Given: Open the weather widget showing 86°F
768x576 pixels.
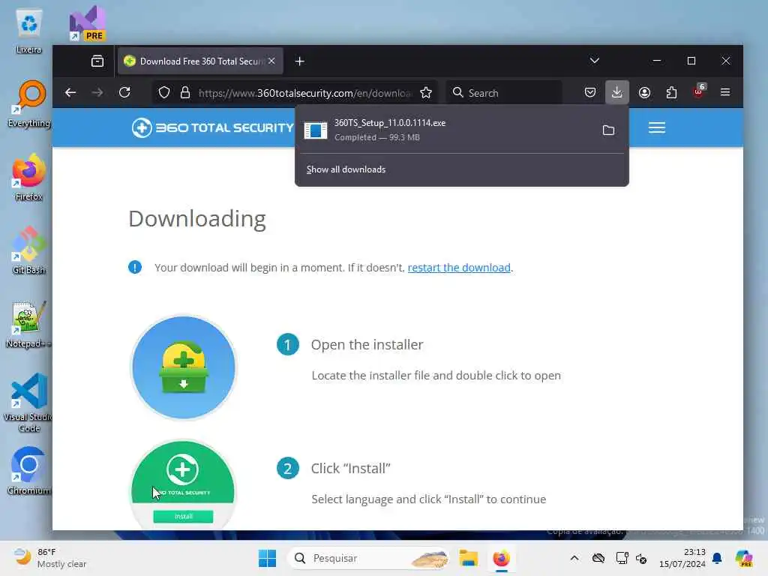Looking at the screenshot, I should tap(50, 558).
